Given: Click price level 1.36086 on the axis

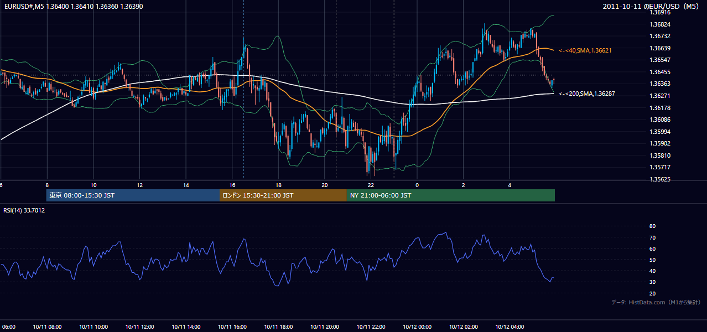Looking at the screenshot, I should coord(660,120).
